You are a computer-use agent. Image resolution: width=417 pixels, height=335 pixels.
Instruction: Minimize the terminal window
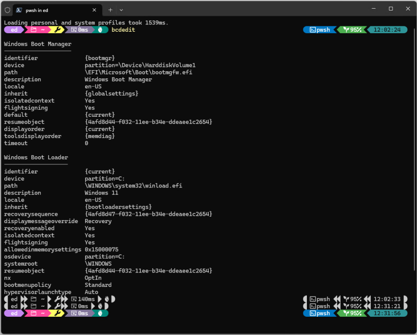pos(373,9)
